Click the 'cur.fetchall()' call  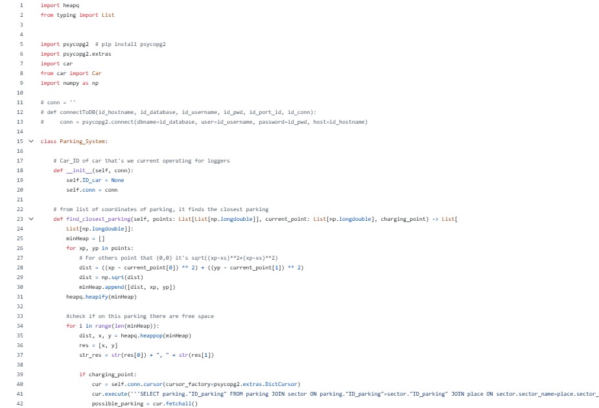(175, 404)
